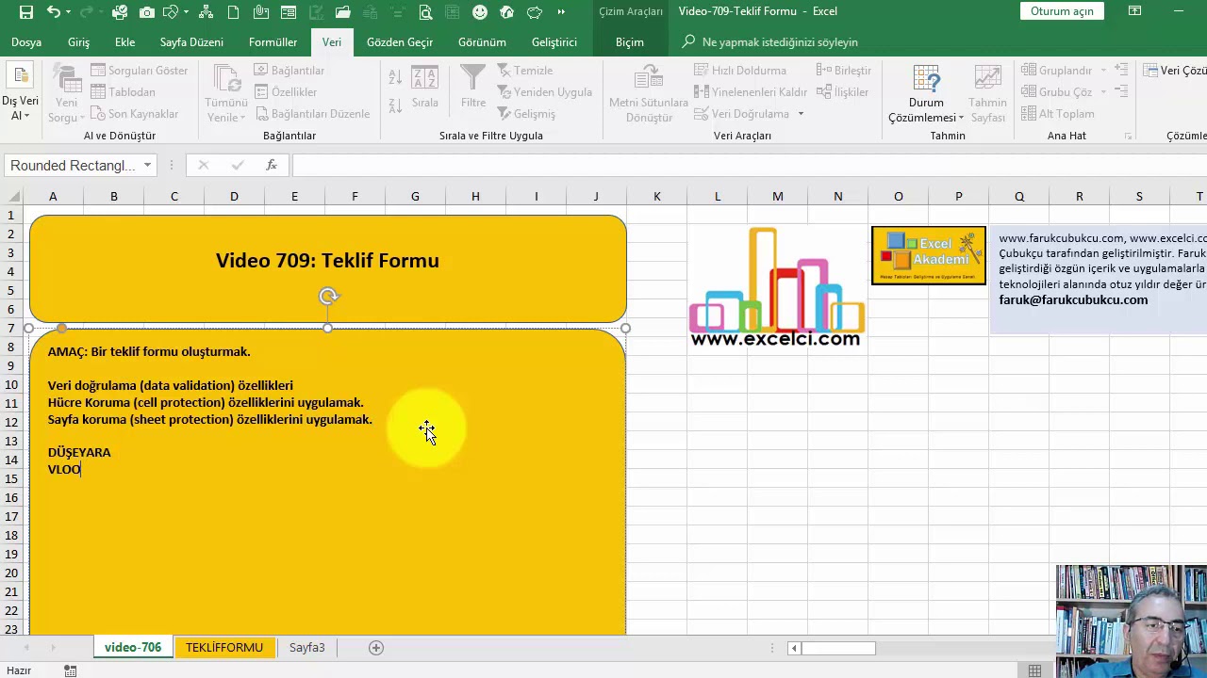Viewport: 1207px width, 678px height.
Task: Click the insert function fx icon
Action: click(272, 166)
